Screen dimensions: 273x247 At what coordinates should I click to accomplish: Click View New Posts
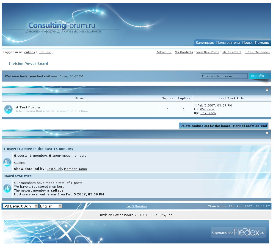tap(208, 52)
